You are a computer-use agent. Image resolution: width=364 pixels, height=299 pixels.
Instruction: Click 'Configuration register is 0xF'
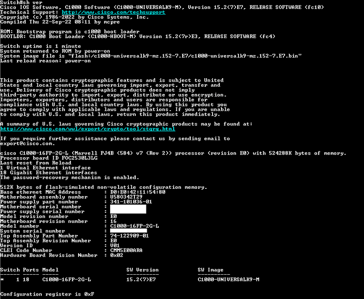47,294
